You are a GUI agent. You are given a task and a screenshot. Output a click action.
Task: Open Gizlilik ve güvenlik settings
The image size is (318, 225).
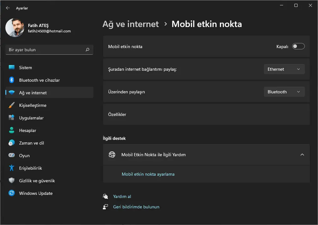36,180
